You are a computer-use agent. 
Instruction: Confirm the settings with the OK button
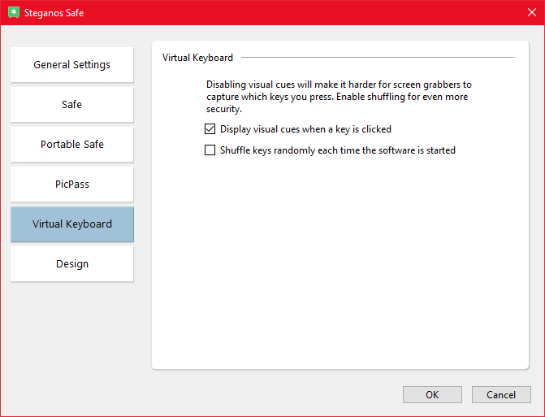point(432,395)
